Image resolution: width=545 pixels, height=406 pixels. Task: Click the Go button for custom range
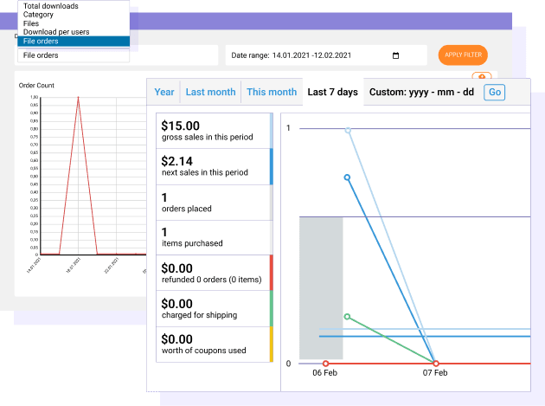[x=494, y=92]
